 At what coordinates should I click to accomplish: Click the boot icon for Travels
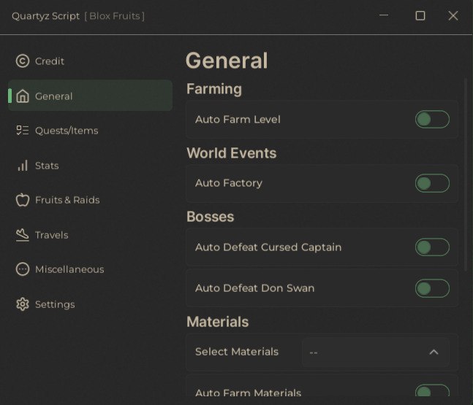pyautogui.click(x=23, y=235)
